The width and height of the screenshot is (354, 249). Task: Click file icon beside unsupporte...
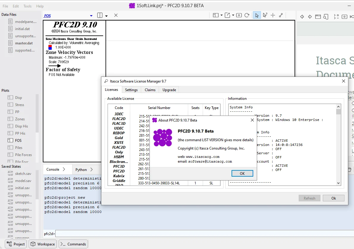(x=10, y=36)
